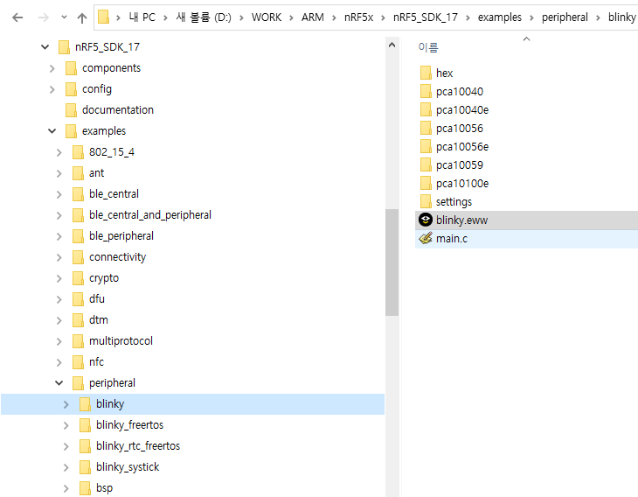
Task: Click crypto tree folder icon
Action: (x=78, y=278)
